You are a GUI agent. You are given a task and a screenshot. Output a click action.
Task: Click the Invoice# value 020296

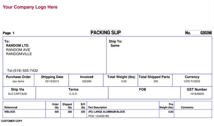pyautogui.click(x=87, y=81)
